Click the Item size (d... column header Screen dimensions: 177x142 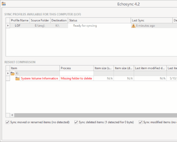[124, 68]
